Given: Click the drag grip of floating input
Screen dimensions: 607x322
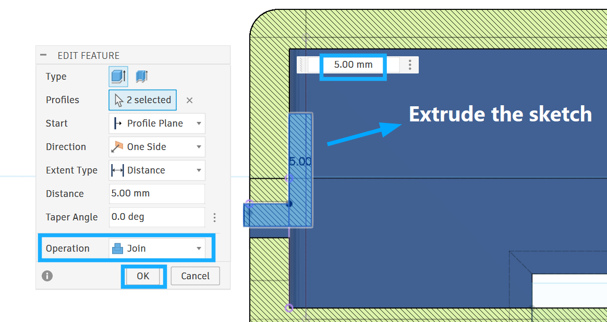Looking at the screenshot, I should 302,65.
